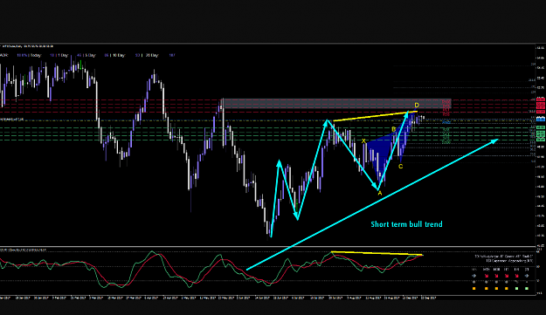Click the yellow "A" harmonic pattern label
Image resolution: width=546 pixels, height=315 pixels.
[x=379, y=193]
